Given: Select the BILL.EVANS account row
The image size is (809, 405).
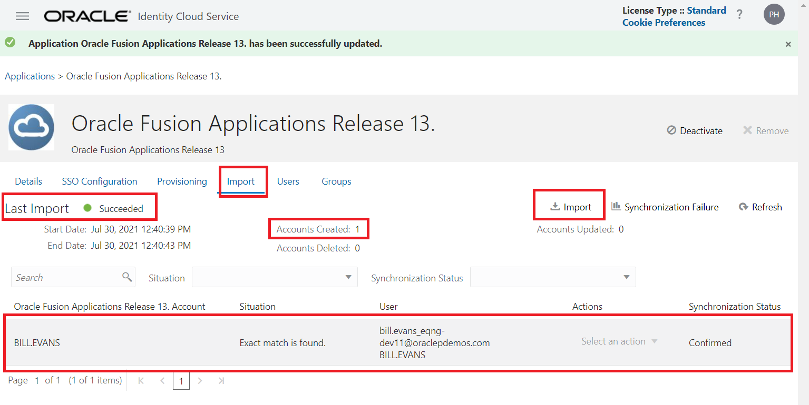Looking at the screenshot, I should click(x=37, y=343).
